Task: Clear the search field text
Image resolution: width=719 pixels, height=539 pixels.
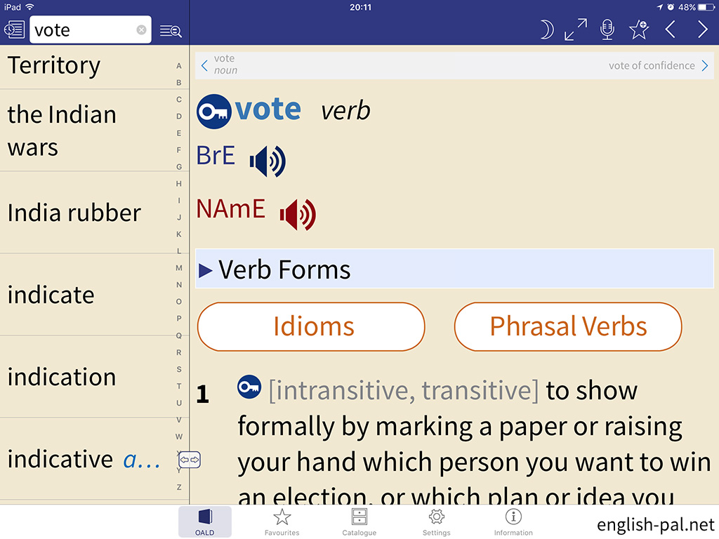Action: coord(142,30)
